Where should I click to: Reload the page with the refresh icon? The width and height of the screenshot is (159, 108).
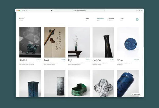pos(105,10)
